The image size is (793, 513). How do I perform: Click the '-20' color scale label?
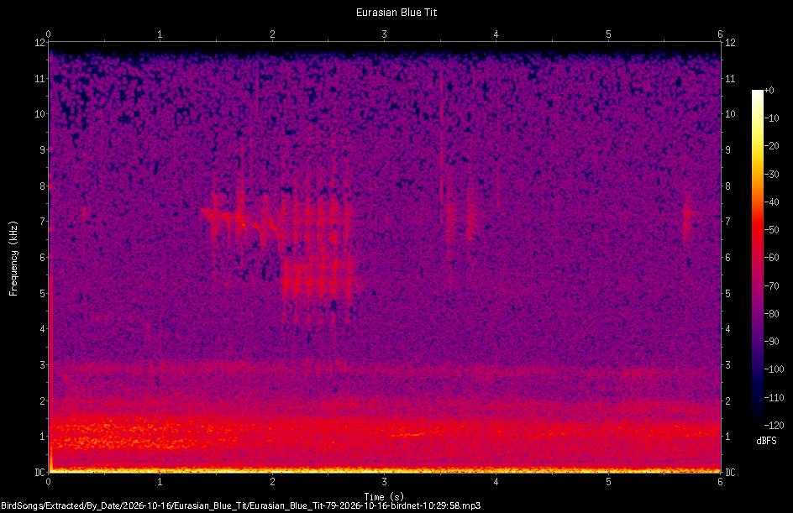click(771, 146)
